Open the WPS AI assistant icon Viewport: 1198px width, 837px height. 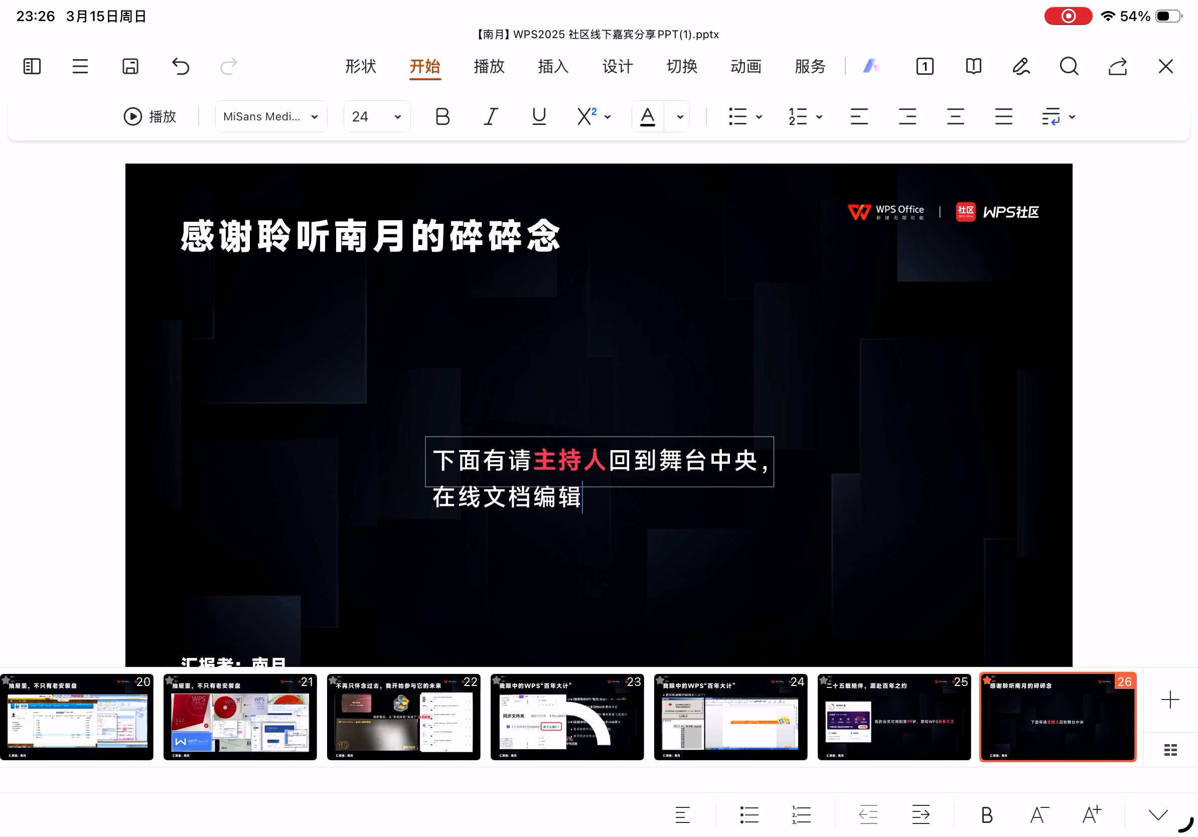click(870, 66)
